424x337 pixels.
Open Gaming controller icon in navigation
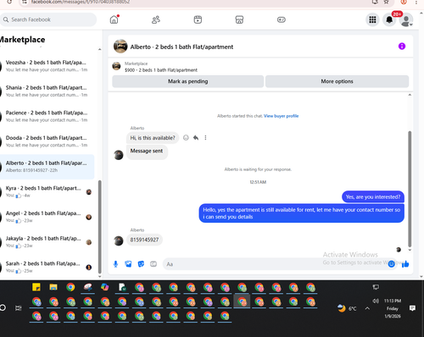click(282, 19)
